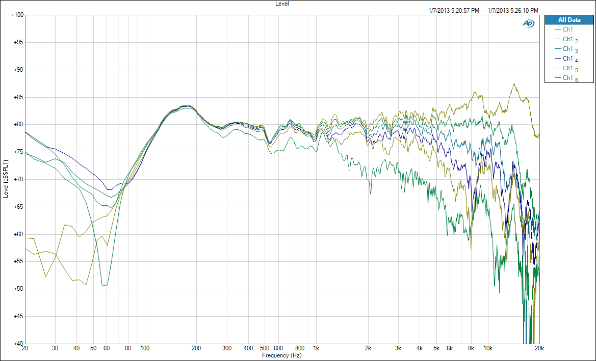Image resolution: width=596 pixels, height=361 pixels.
Task: Click the '+100' level tick label
Action: (17, 15)
